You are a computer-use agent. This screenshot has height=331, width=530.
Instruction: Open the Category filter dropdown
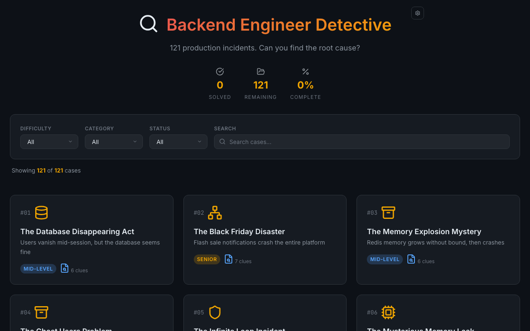tap(113, 142)
